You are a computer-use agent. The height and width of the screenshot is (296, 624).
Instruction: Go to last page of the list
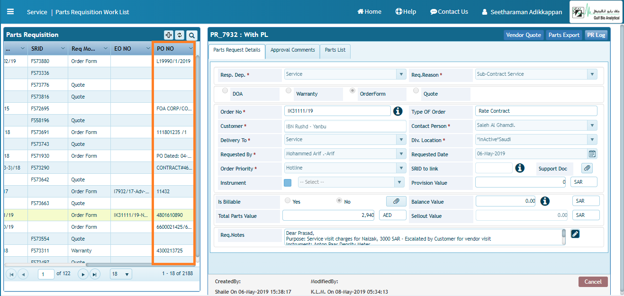[95, 274]
